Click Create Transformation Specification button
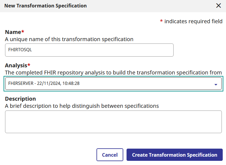This screenshot has height=165, width=226. (174, 155)
